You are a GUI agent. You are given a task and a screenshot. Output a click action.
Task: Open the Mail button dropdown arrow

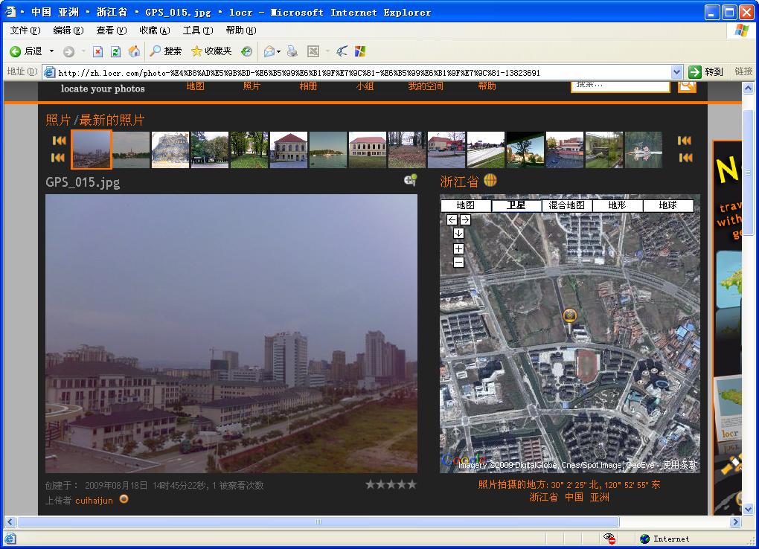(x=279, y=51)
